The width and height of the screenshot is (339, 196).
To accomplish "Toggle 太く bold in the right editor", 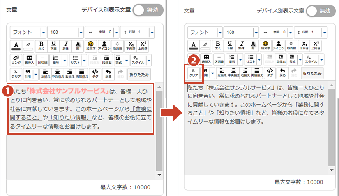I will [217, 46].
